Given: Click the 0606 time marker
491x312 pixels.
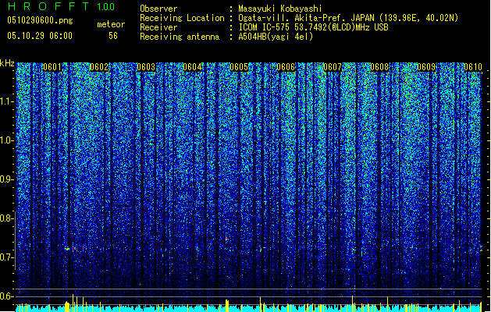Looking at the screenshot, I should [286, 67].
